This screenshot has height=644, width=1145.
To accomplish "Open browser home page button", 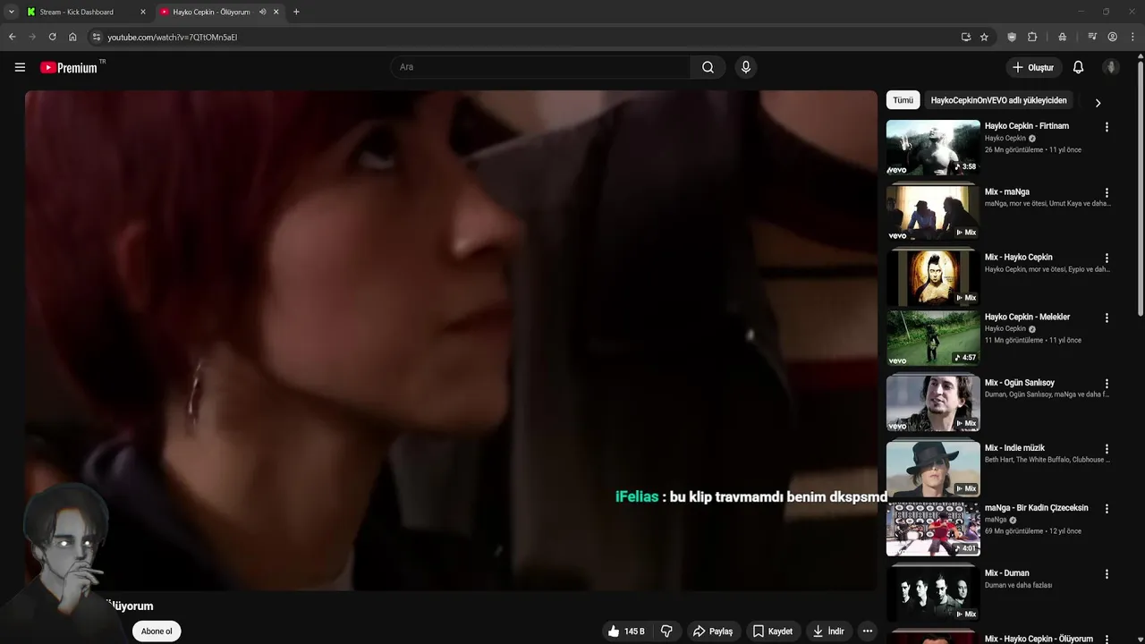I will (x=72, y=37).
